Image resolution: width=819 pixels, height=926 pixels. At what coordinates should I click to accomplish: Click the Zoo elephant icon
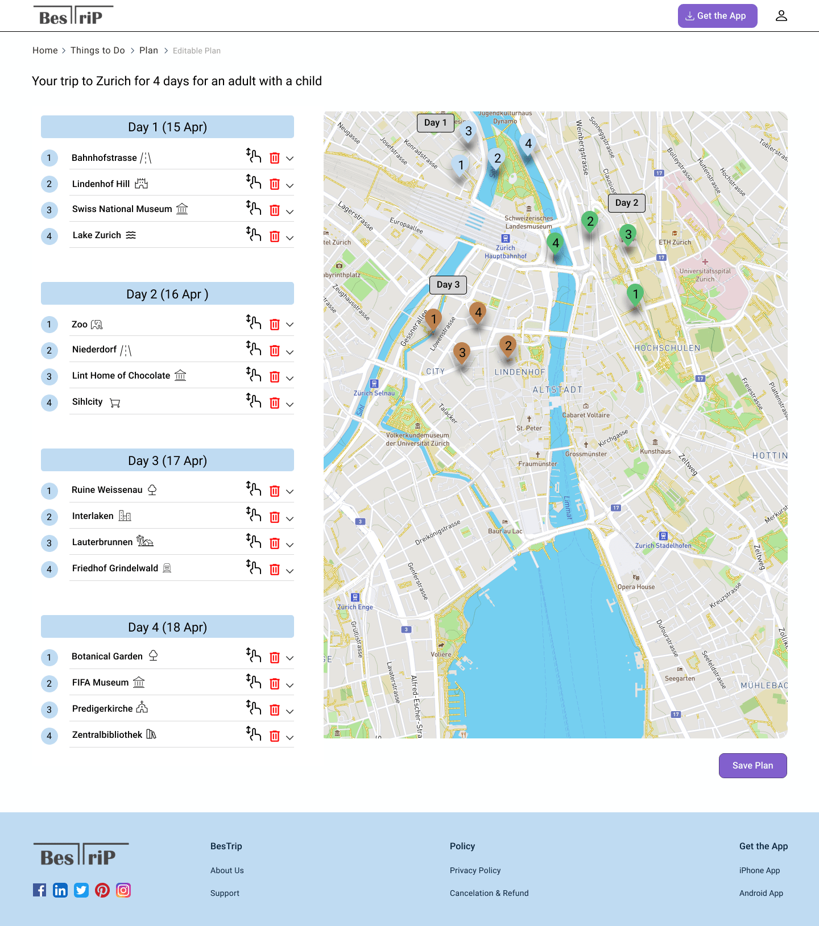[x=97, y=325]
